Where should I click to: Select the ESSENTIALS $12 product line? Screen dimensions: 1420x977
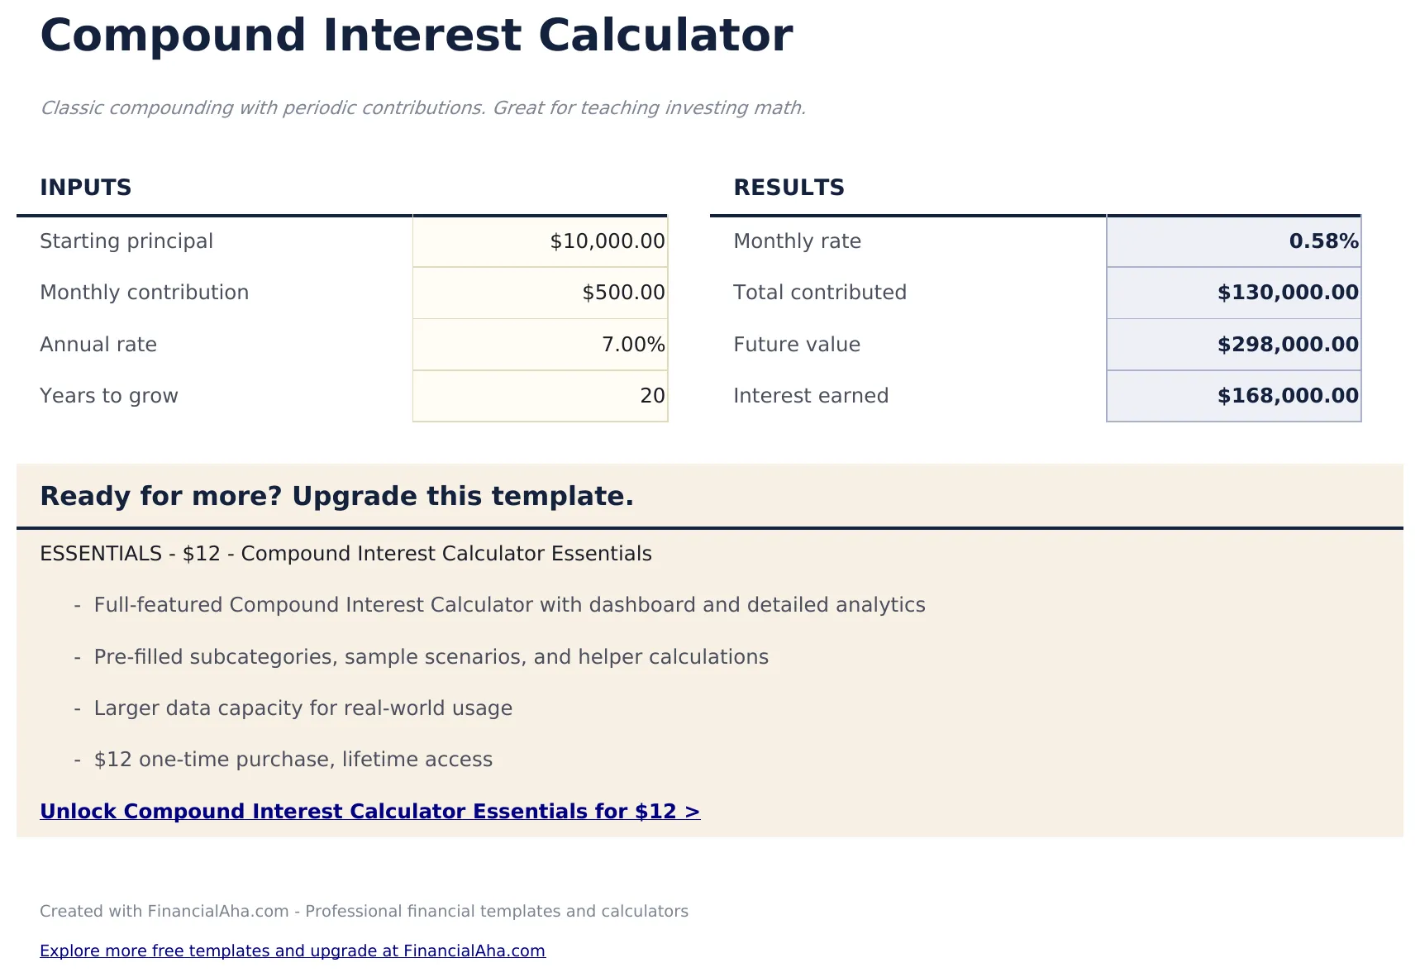coord(345,554)
